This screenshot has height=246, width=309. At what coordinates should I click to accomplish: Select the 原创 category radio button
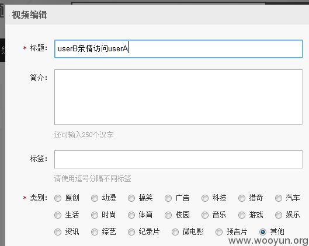58,198
